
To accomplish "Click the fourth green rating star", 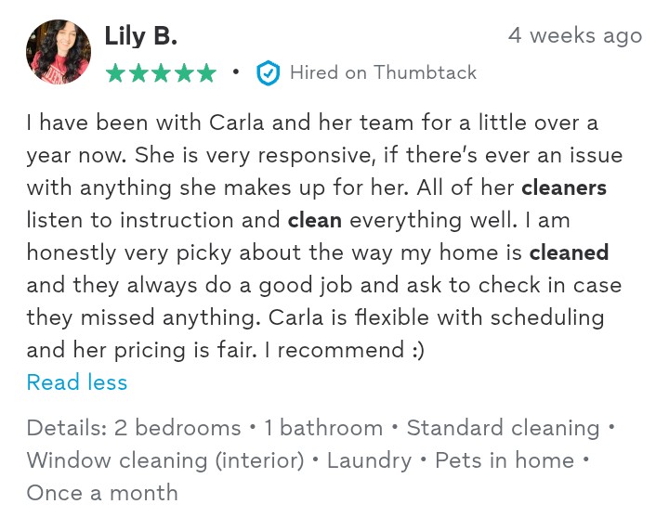I will (x=184, y=73).
